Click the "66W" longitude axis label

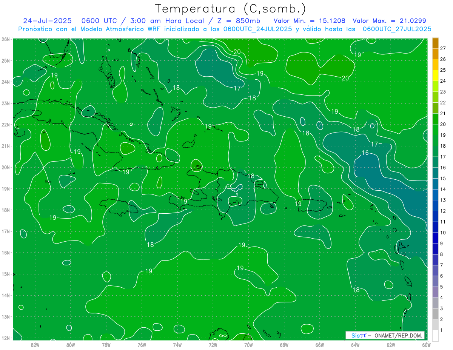point(320,345)
